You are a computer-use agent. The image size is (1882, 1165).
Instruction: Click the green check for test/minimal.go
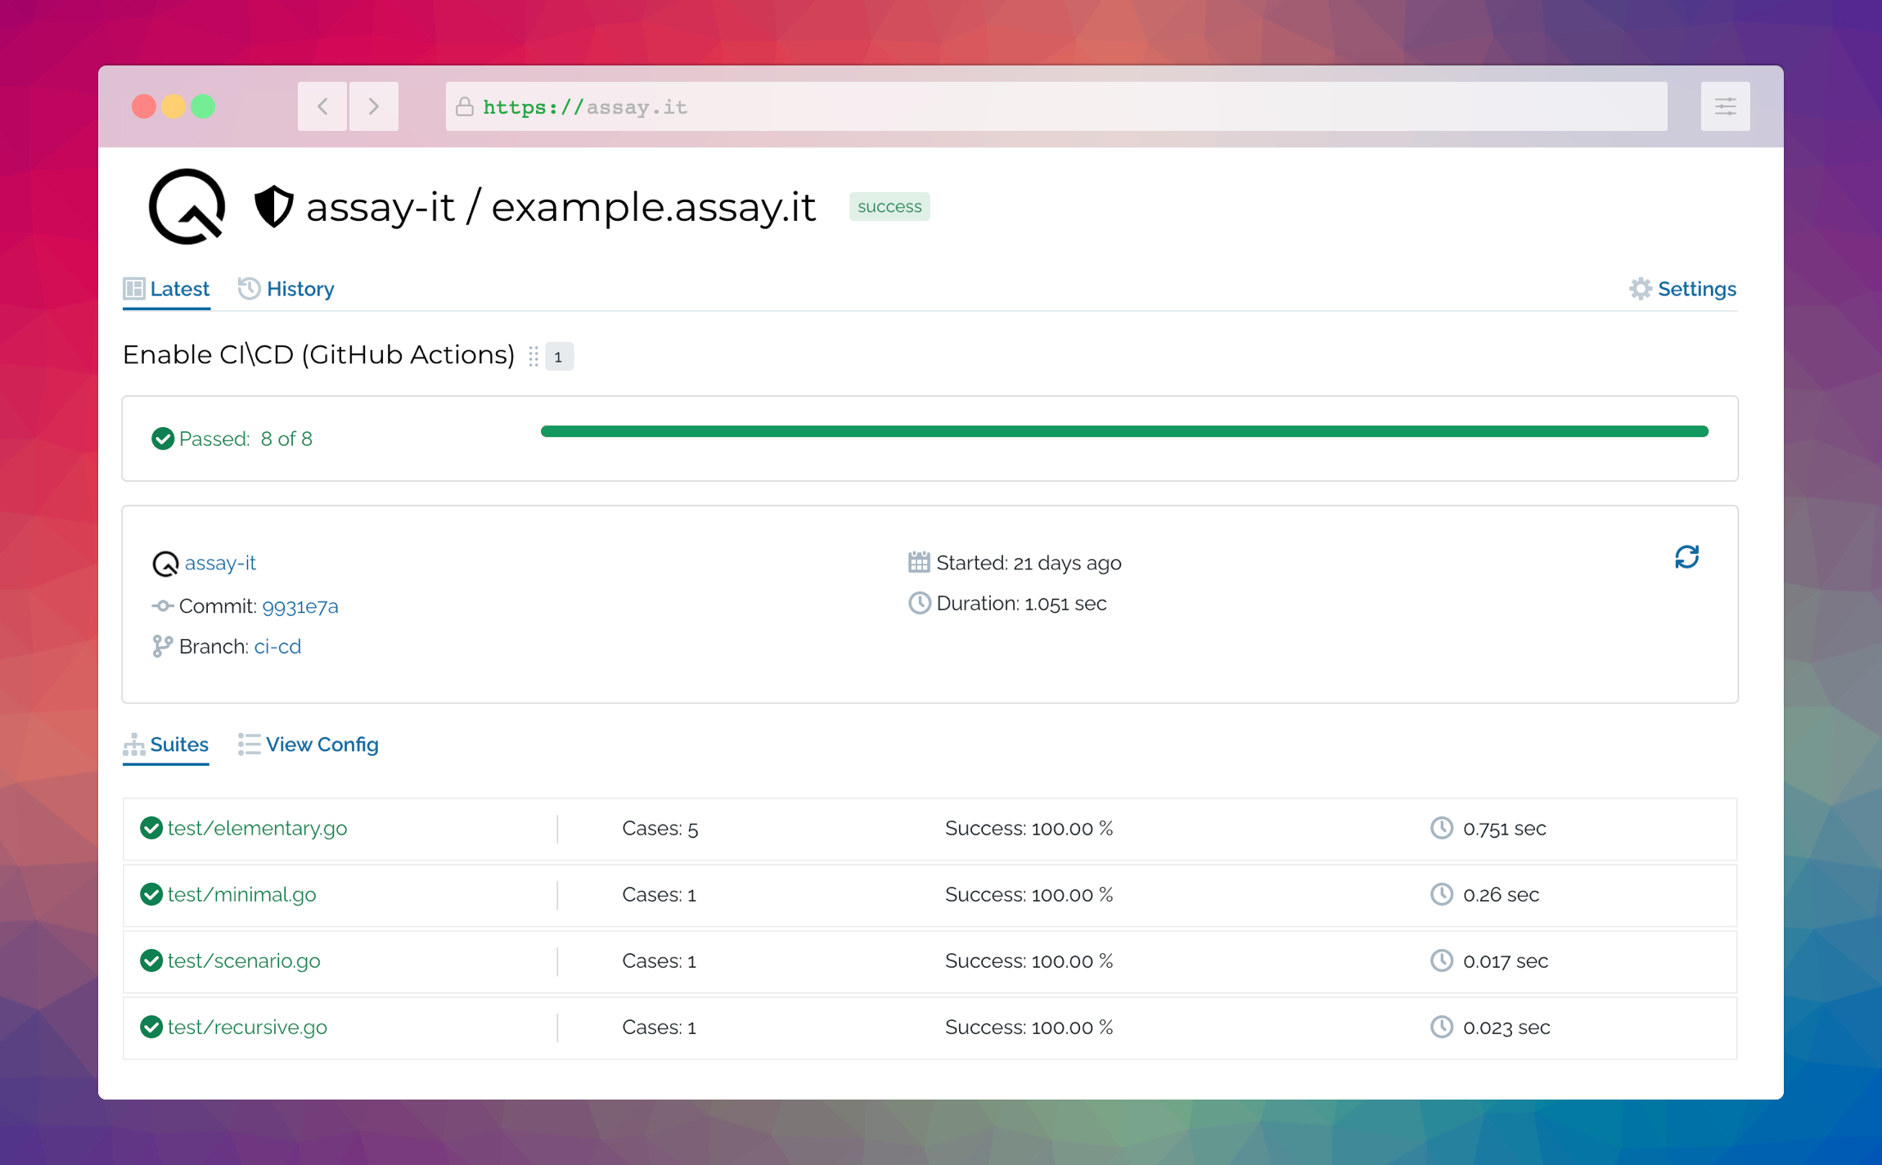(x=151, y=894)
